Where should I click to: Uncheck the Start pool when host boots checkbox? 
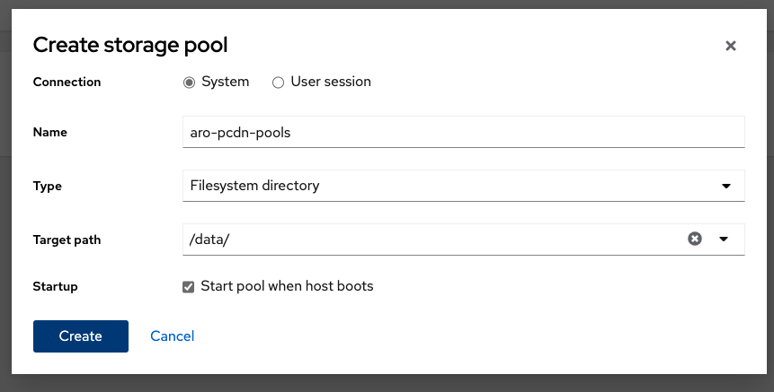[189, 287]
